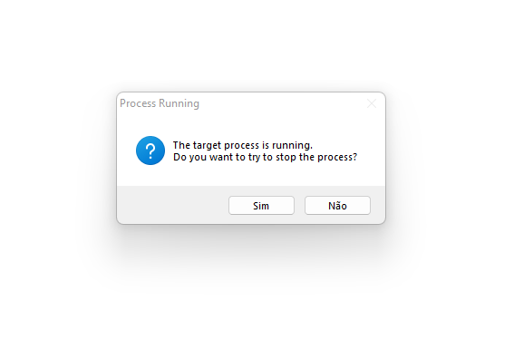Click the Process Running title text
The width and height of the screenshot is (514, 340).
click(x=160, y=103)
